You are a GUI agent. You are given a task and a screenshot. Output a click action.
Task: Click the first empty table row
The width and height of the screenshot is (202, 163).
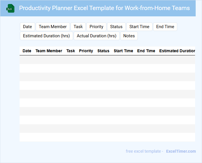pos(107,60)
